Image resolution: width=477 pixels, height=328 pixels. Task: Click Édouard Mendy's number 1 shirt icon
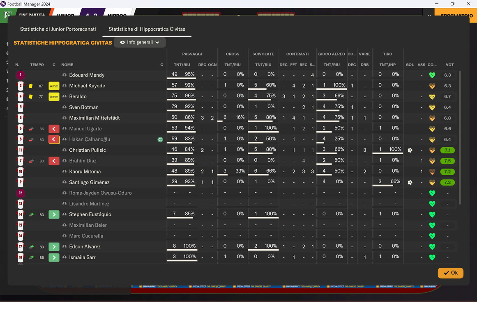(21, 75)
